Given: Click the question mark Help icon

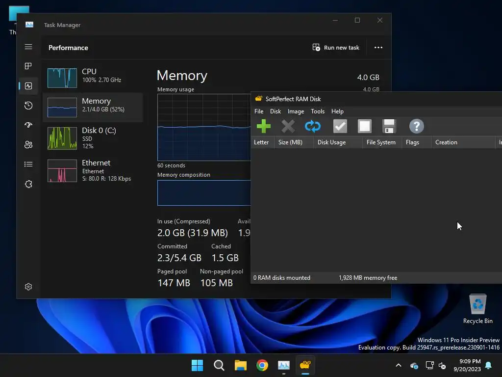Looking at the screenshot, I should 417,126.
